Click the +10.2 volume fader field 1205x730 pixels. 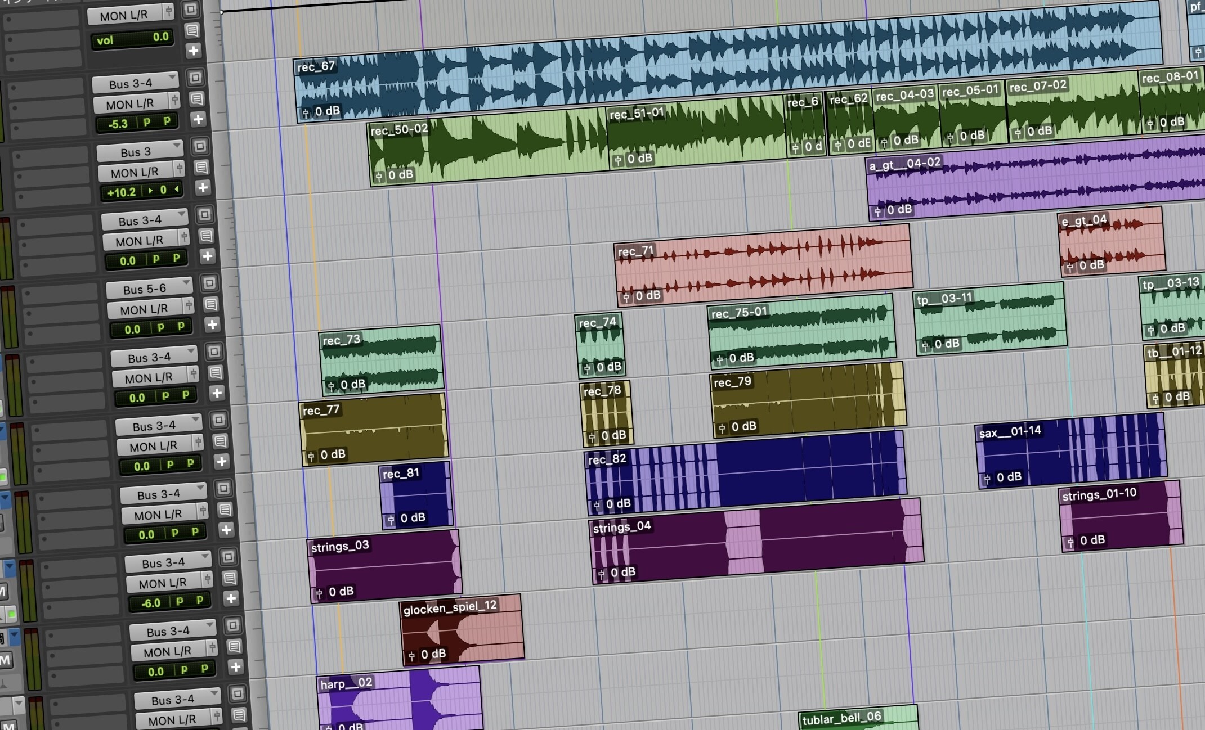122,192
